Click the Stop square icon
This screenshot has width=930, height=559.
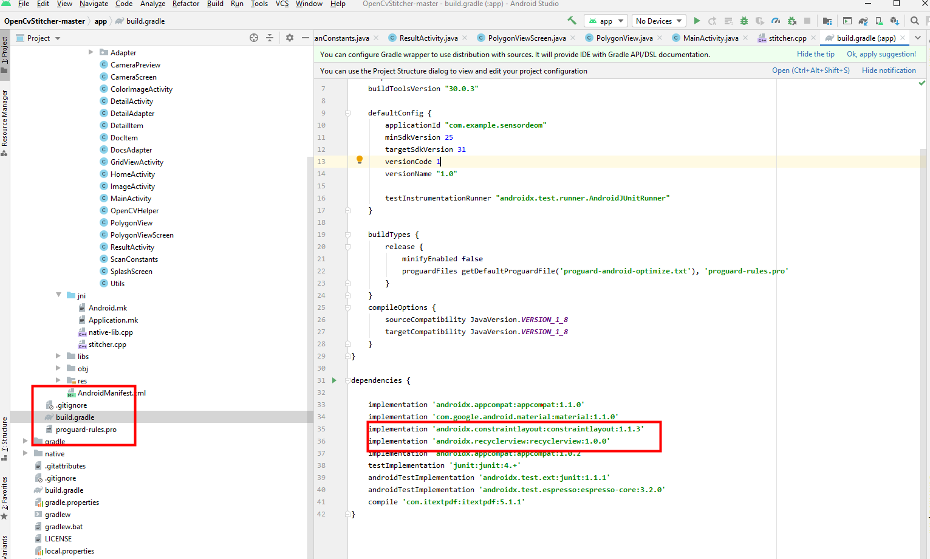807,21
